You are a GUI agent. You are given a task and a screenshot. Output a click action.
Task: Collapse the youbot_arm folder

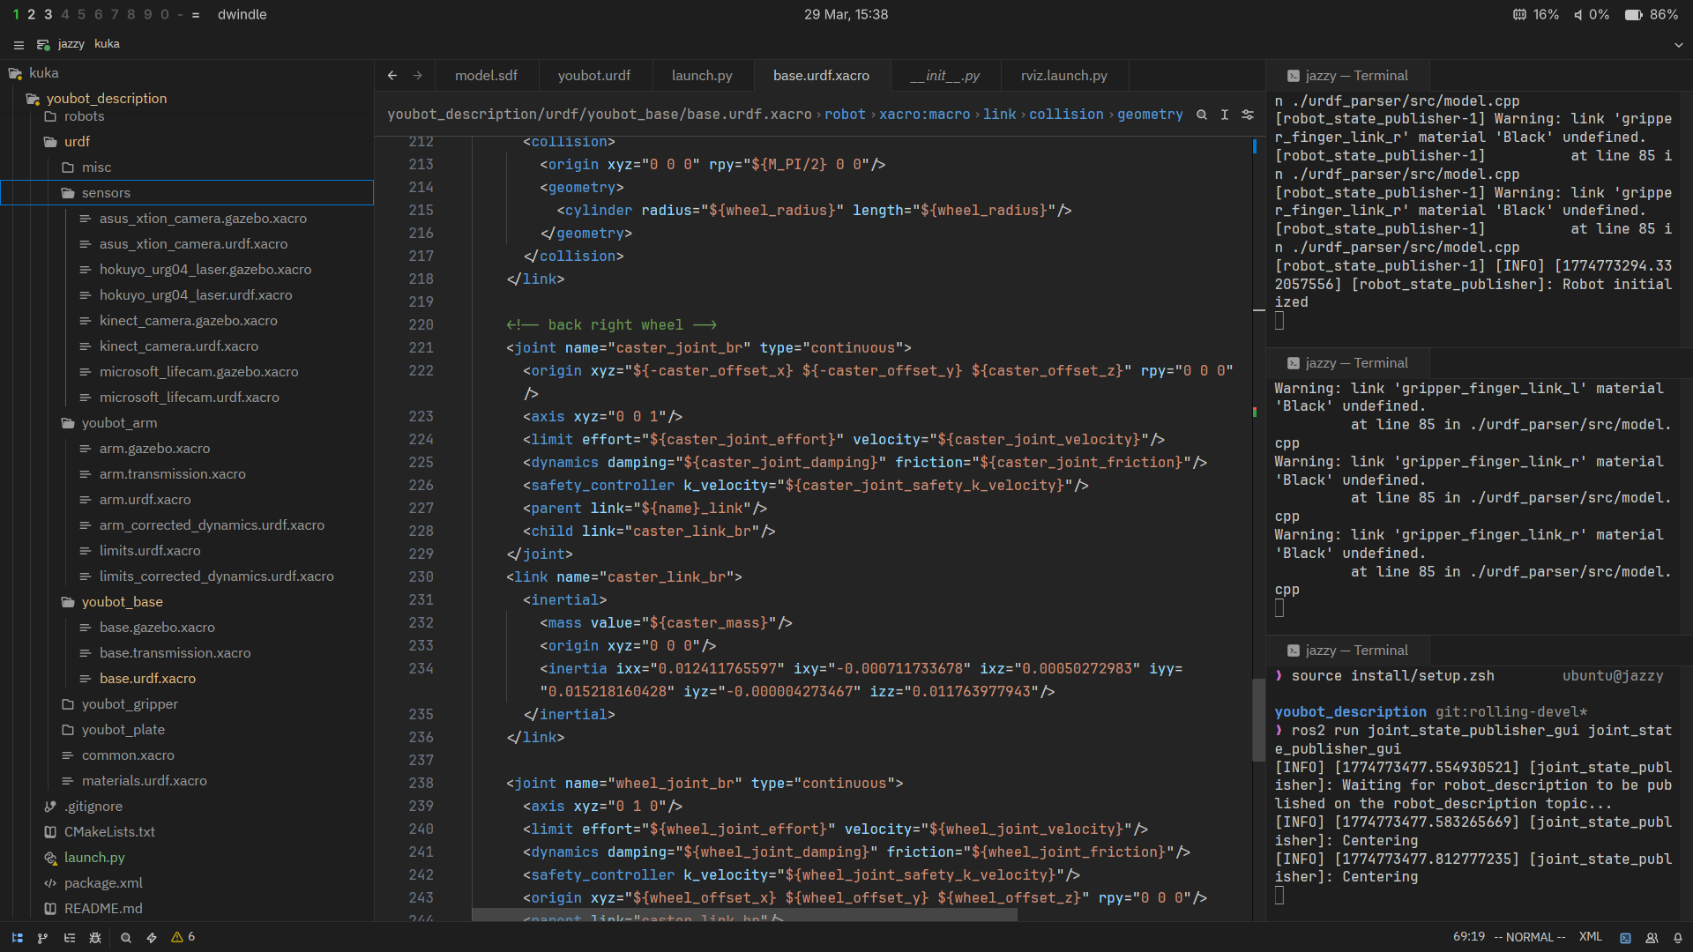point(119,423)
